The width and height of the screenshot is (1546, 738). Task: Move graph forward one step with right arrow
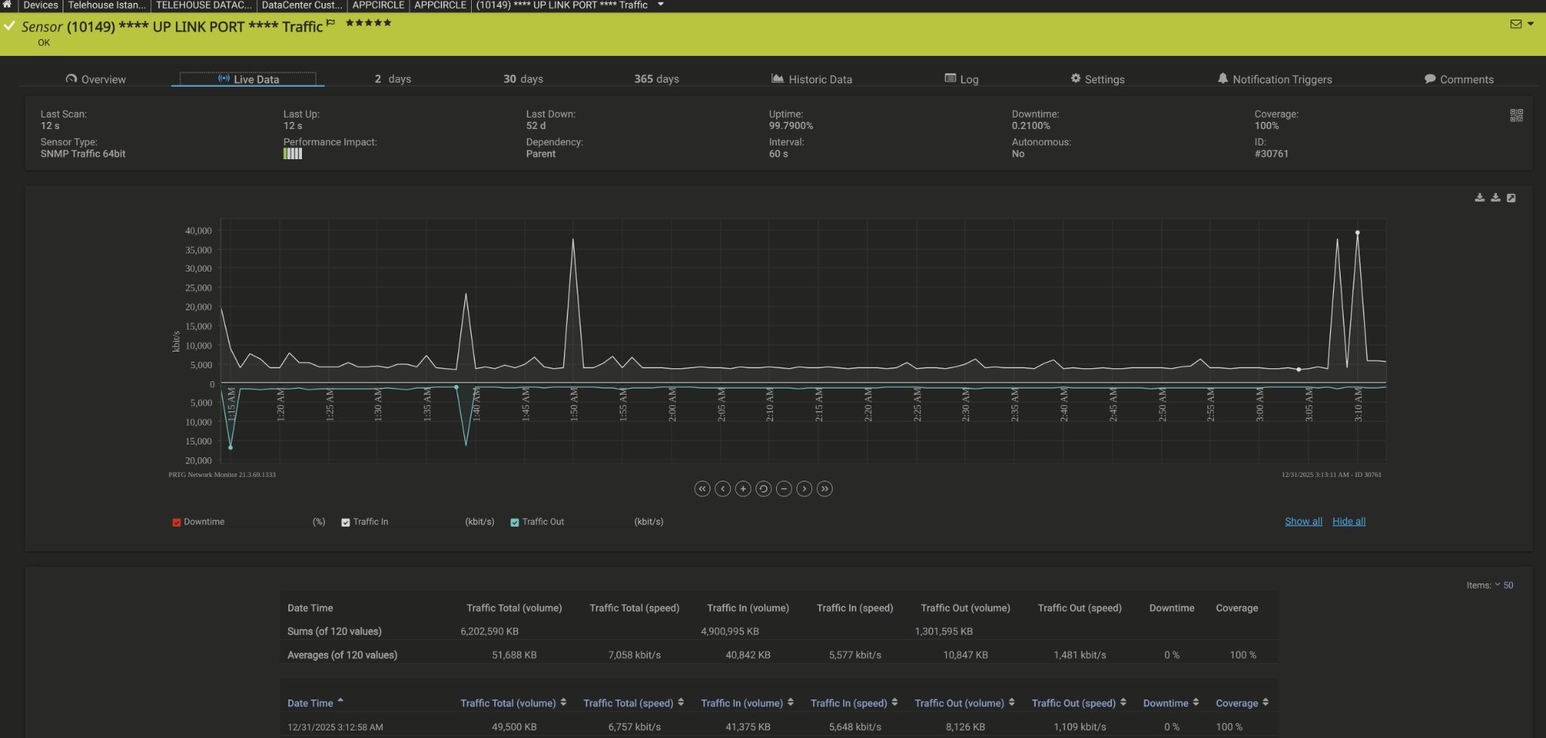tap(805, 489)
